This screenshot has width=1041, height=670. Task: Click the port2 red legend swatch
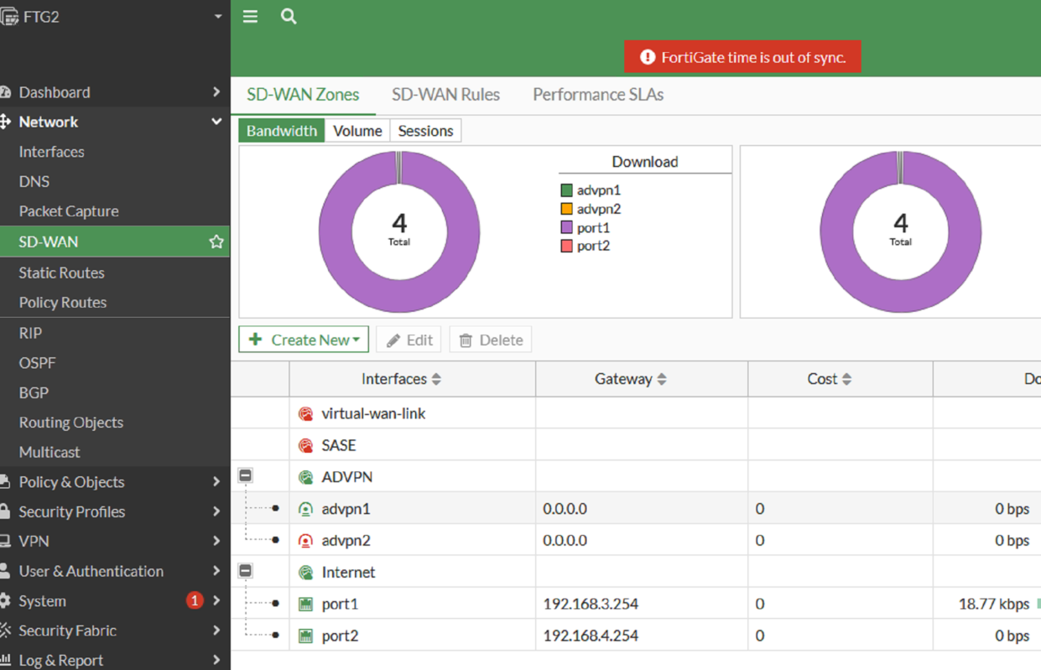pyautogui.click(x=566, y=246)
